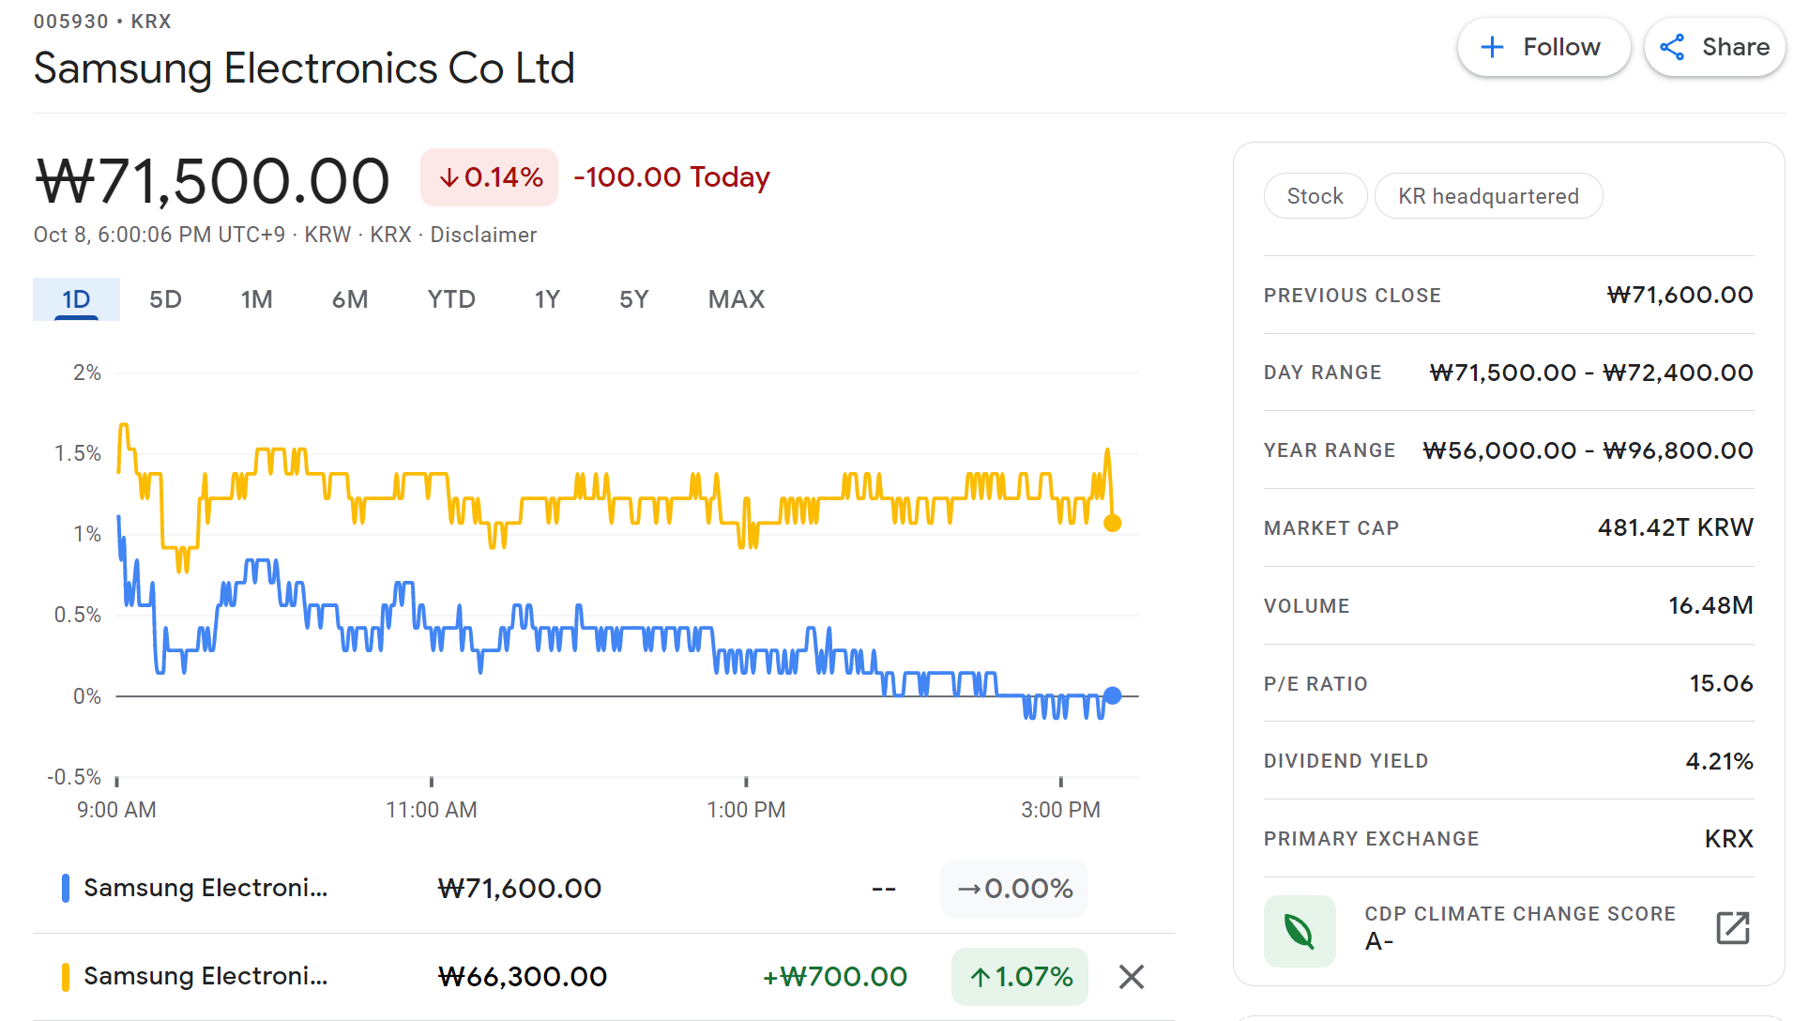Switch to the 5D chart range
The height and width of the screenshot is (1021, 1809).
click(x=165, y=299)
